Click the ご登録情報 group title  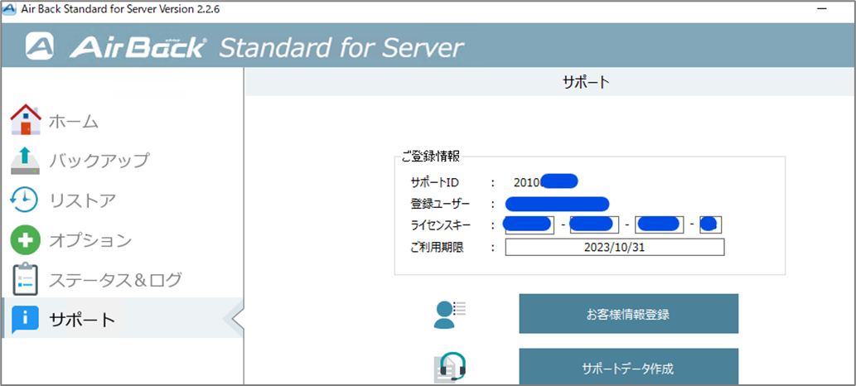(430, 157)
